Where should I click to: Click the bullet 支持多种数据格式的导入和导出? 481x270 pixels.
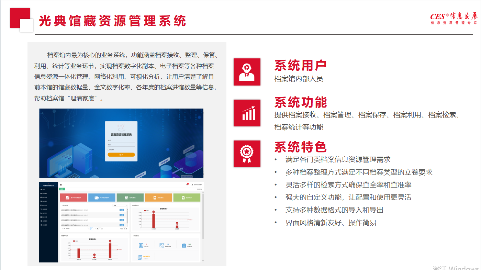(x=334, y=210)
